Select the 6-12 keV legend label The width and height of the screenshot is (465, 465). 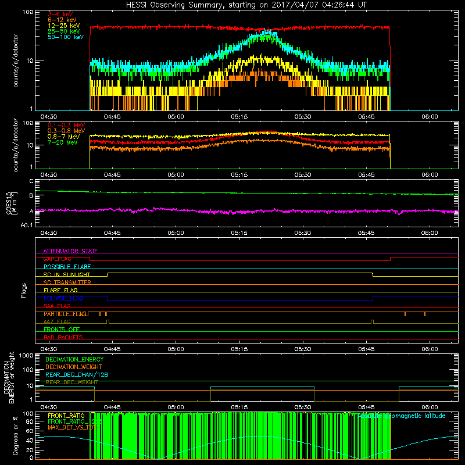click(x=62, y=20)
